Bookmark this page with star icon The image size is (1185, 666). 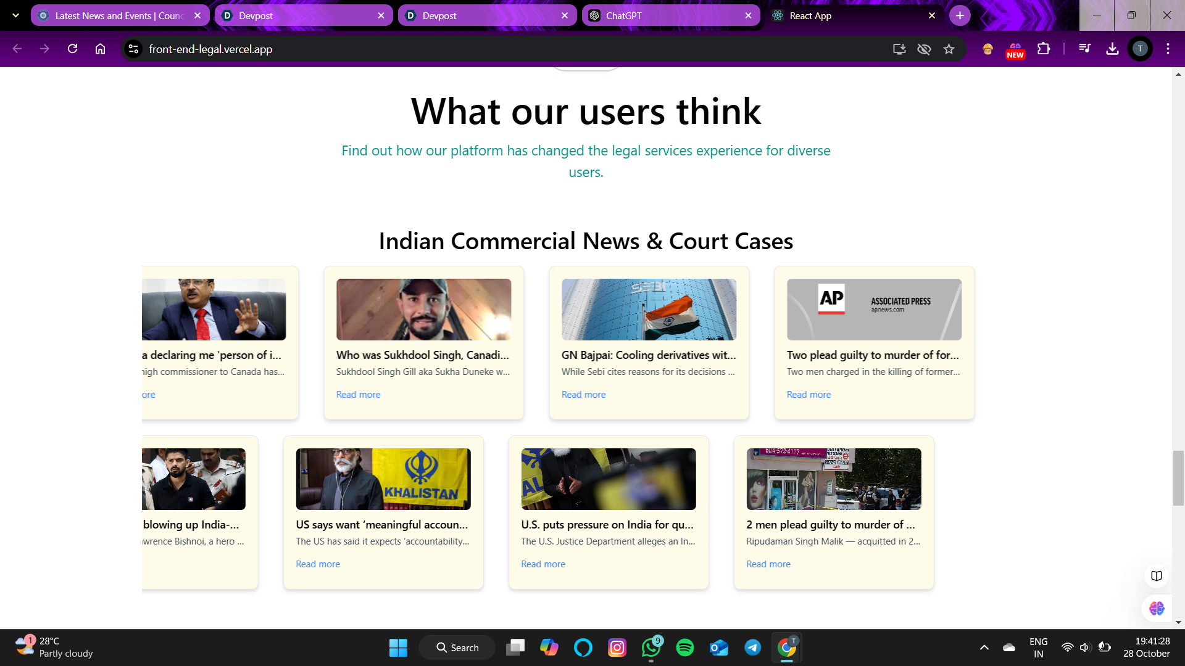949,49
